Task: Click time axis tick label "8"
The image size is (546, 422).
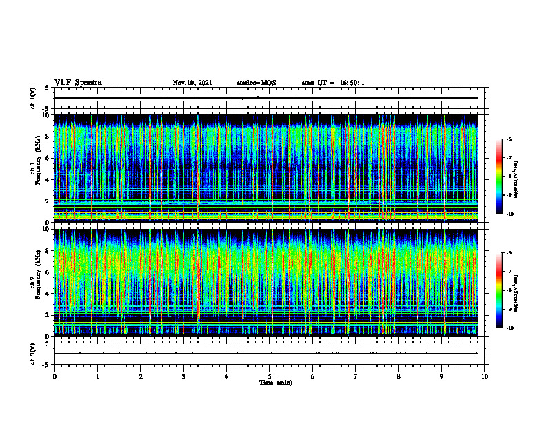Action: click(x=398, y=376)
